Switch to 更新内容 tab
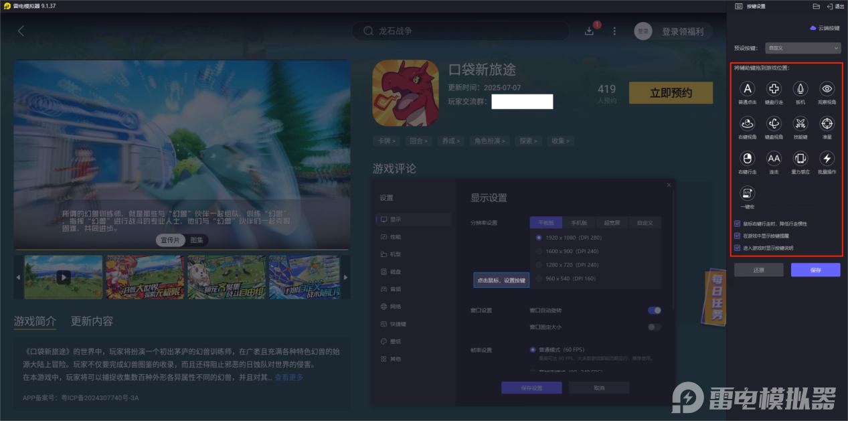This screenshot has height=421, width=848. [92, 321]
